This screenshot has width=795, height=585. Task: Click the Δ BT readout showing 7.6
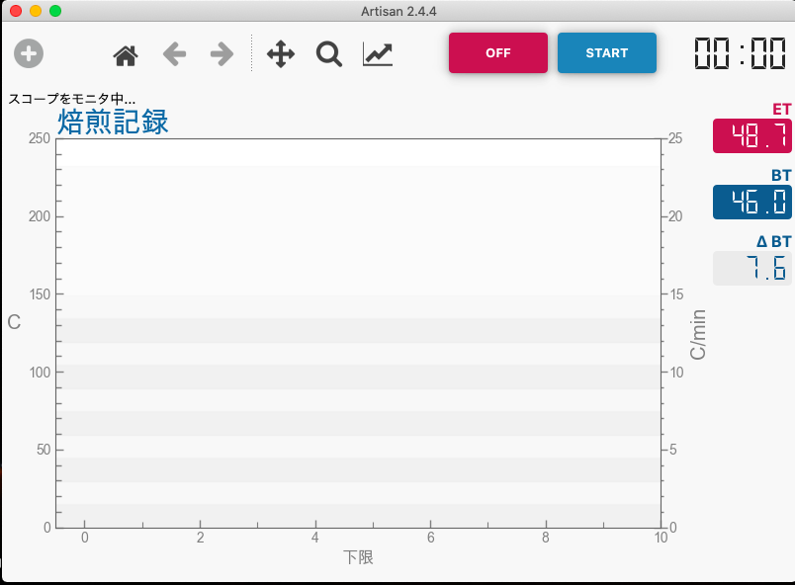point(751,269)
